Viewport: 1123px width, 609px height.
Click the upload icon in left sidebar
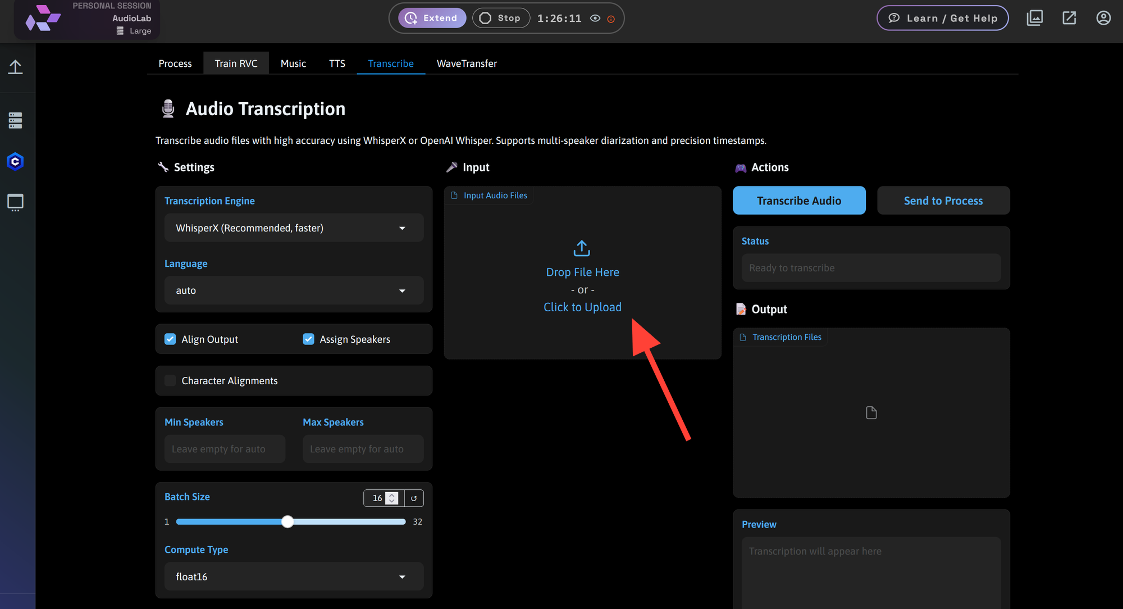pos(15,67)
